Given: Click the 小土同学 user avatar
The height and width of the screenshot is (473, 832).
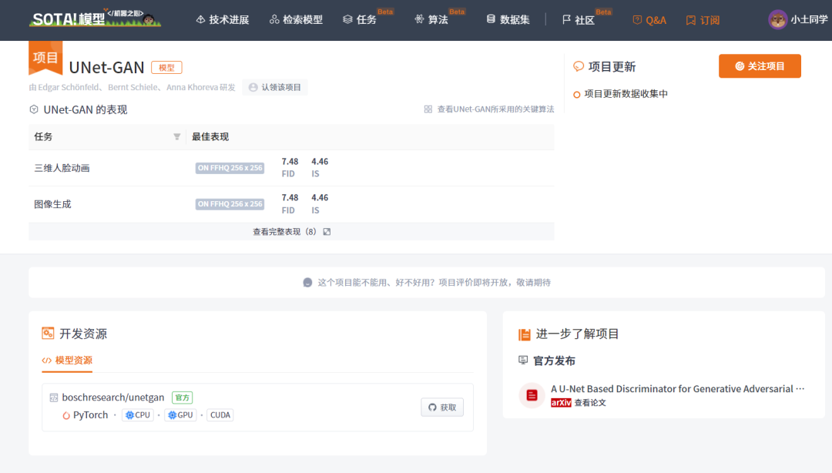Looking at the screenshot, I should 777,20.
